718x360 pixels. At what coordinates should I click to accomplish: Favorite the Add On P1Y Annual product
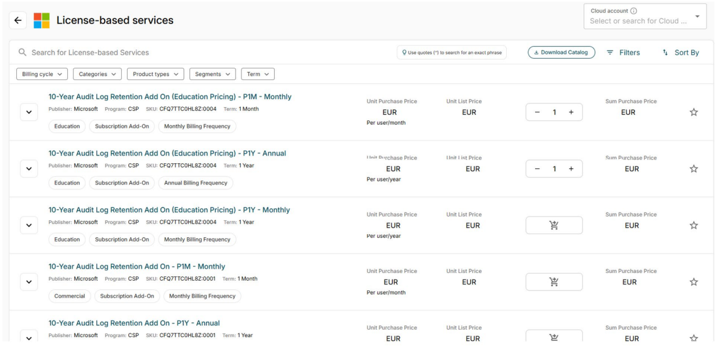[x=694, y=338]
